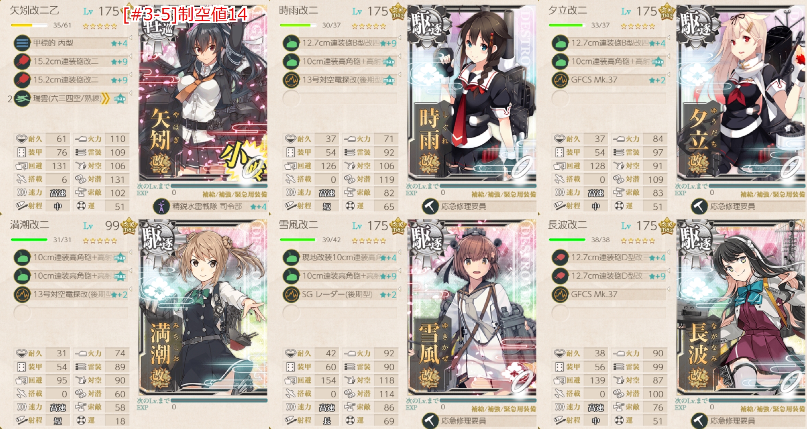Click the 矢矧改二乙 ship name
The image size is (807, 429).
[x=35, y=10]
